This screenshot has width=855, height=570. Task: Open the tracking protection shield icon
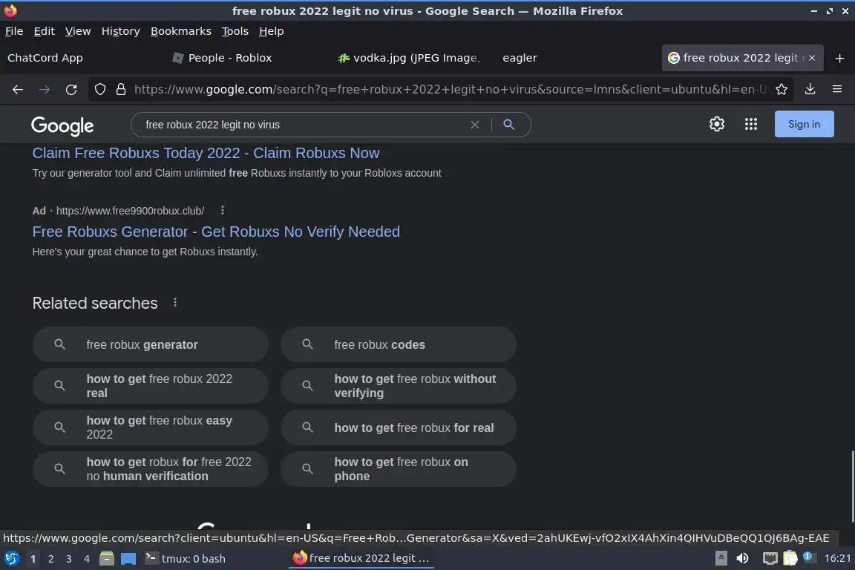pyautogui.click(x=100, y=90)
